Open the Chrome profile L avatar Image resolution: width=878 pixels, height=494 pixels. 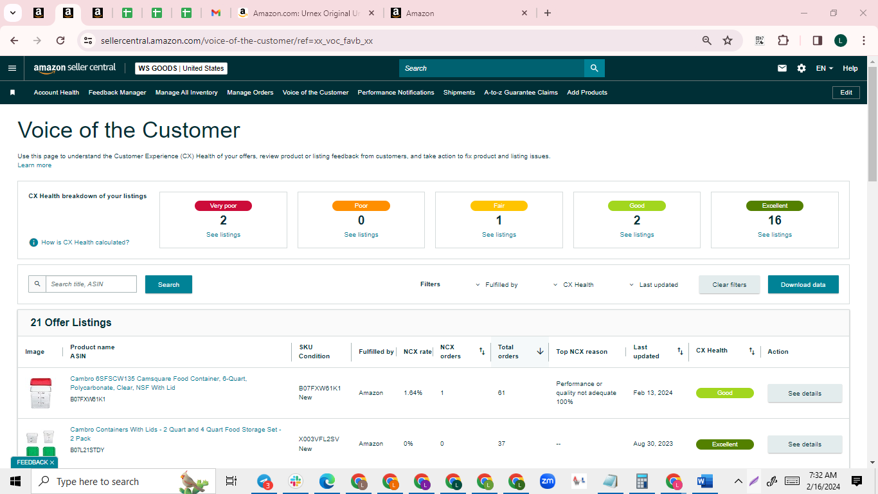click(841, 41)
